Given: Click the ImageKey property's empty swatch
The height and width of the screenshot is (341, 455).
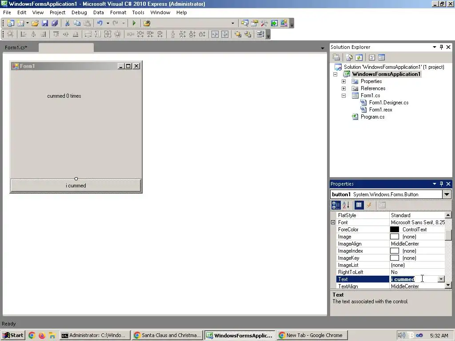Looking at the screenshot, I should 395,258.
